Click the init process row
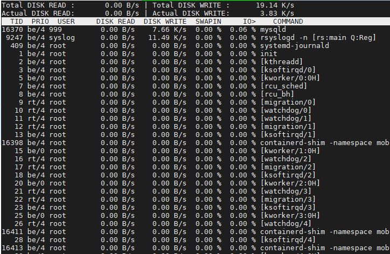 coord(268,53)
